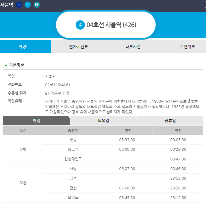The height and width of the screenshot is (205, 206).
Task: Click the phone number 02-6110-4261
Action: tap(58, 85)
